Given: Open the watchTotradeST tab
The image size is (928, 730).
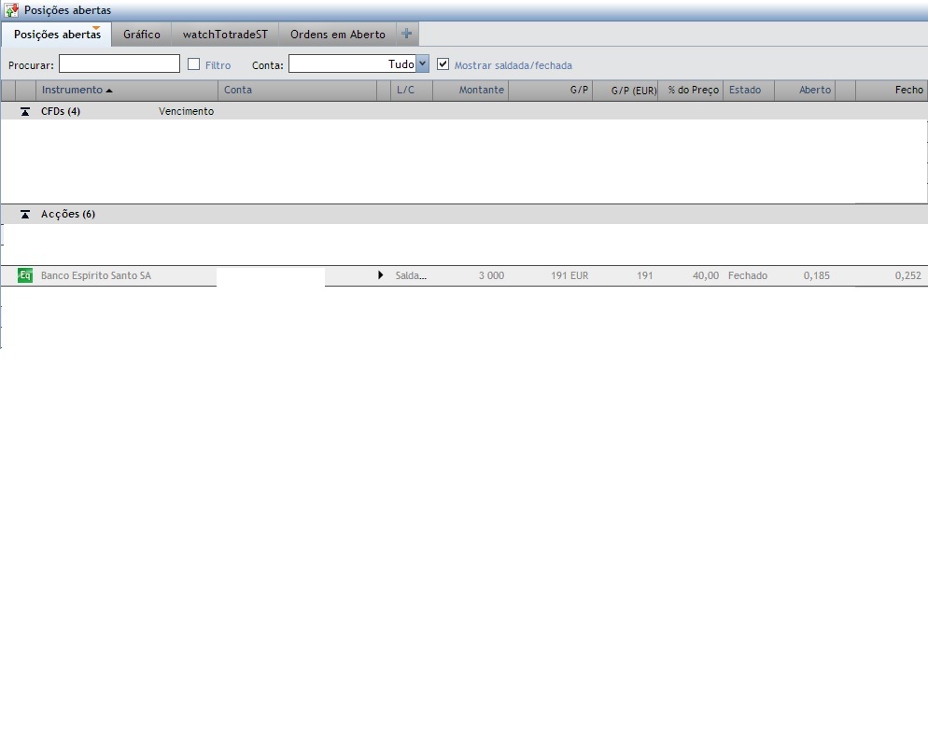Looking at the screenshot, I should coord(225,35).
